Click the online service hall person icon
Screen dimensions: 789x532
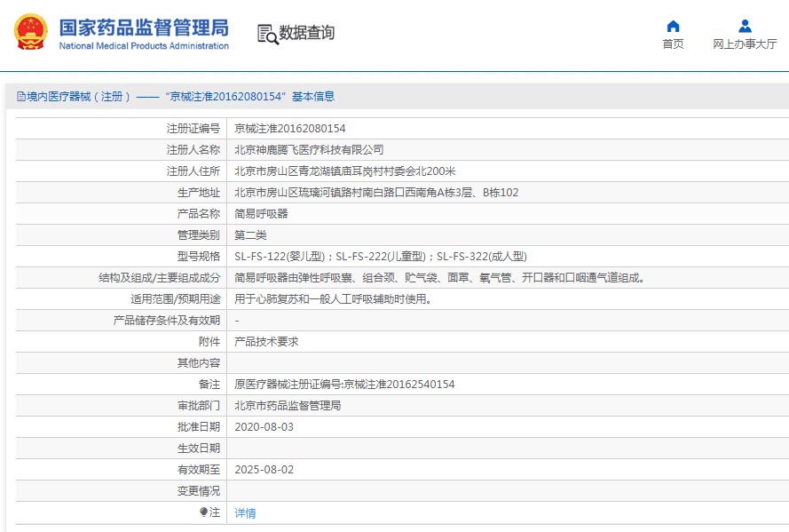click(x=745, y=26)
